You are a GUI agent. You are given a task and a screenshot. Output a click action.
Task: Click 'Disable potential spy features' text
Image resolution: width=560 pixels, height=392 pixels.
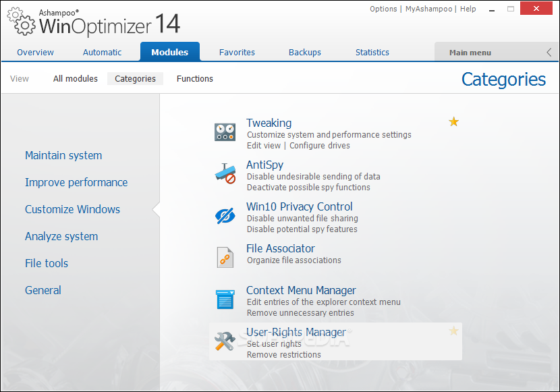point(302,229)
